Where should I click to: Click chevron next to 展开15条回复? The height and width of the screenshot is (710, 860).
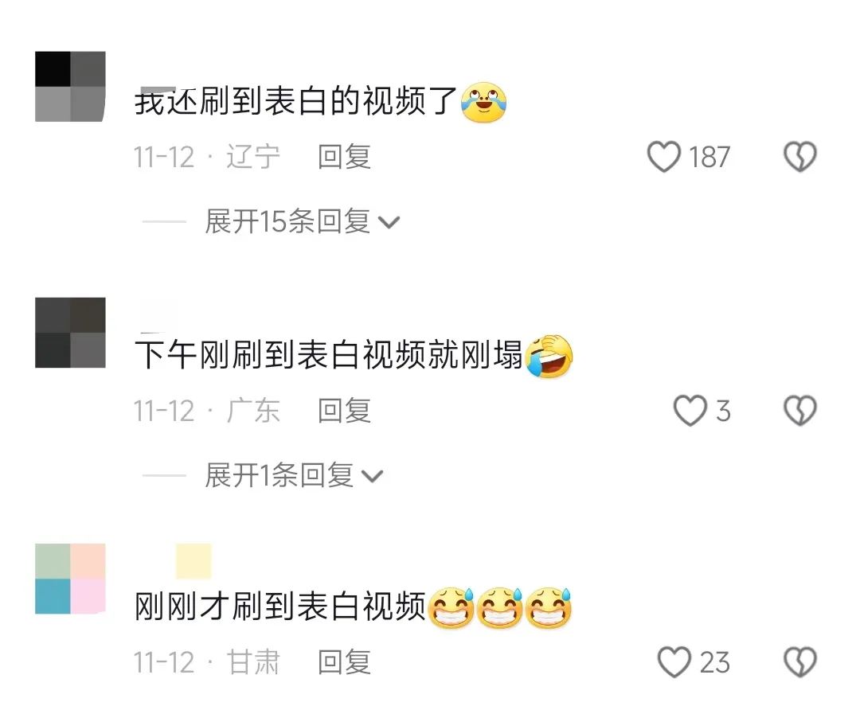coord(389,223)
